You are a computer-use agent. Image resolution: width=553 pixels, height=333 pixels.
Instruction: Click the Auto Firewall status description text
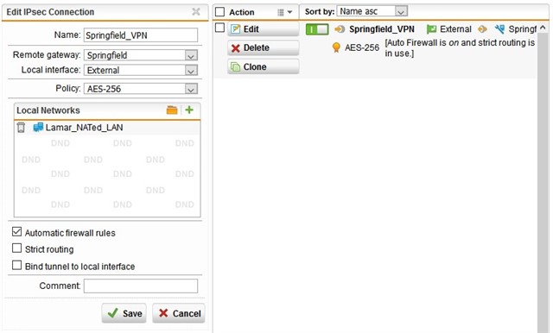[x=460, y=47]
